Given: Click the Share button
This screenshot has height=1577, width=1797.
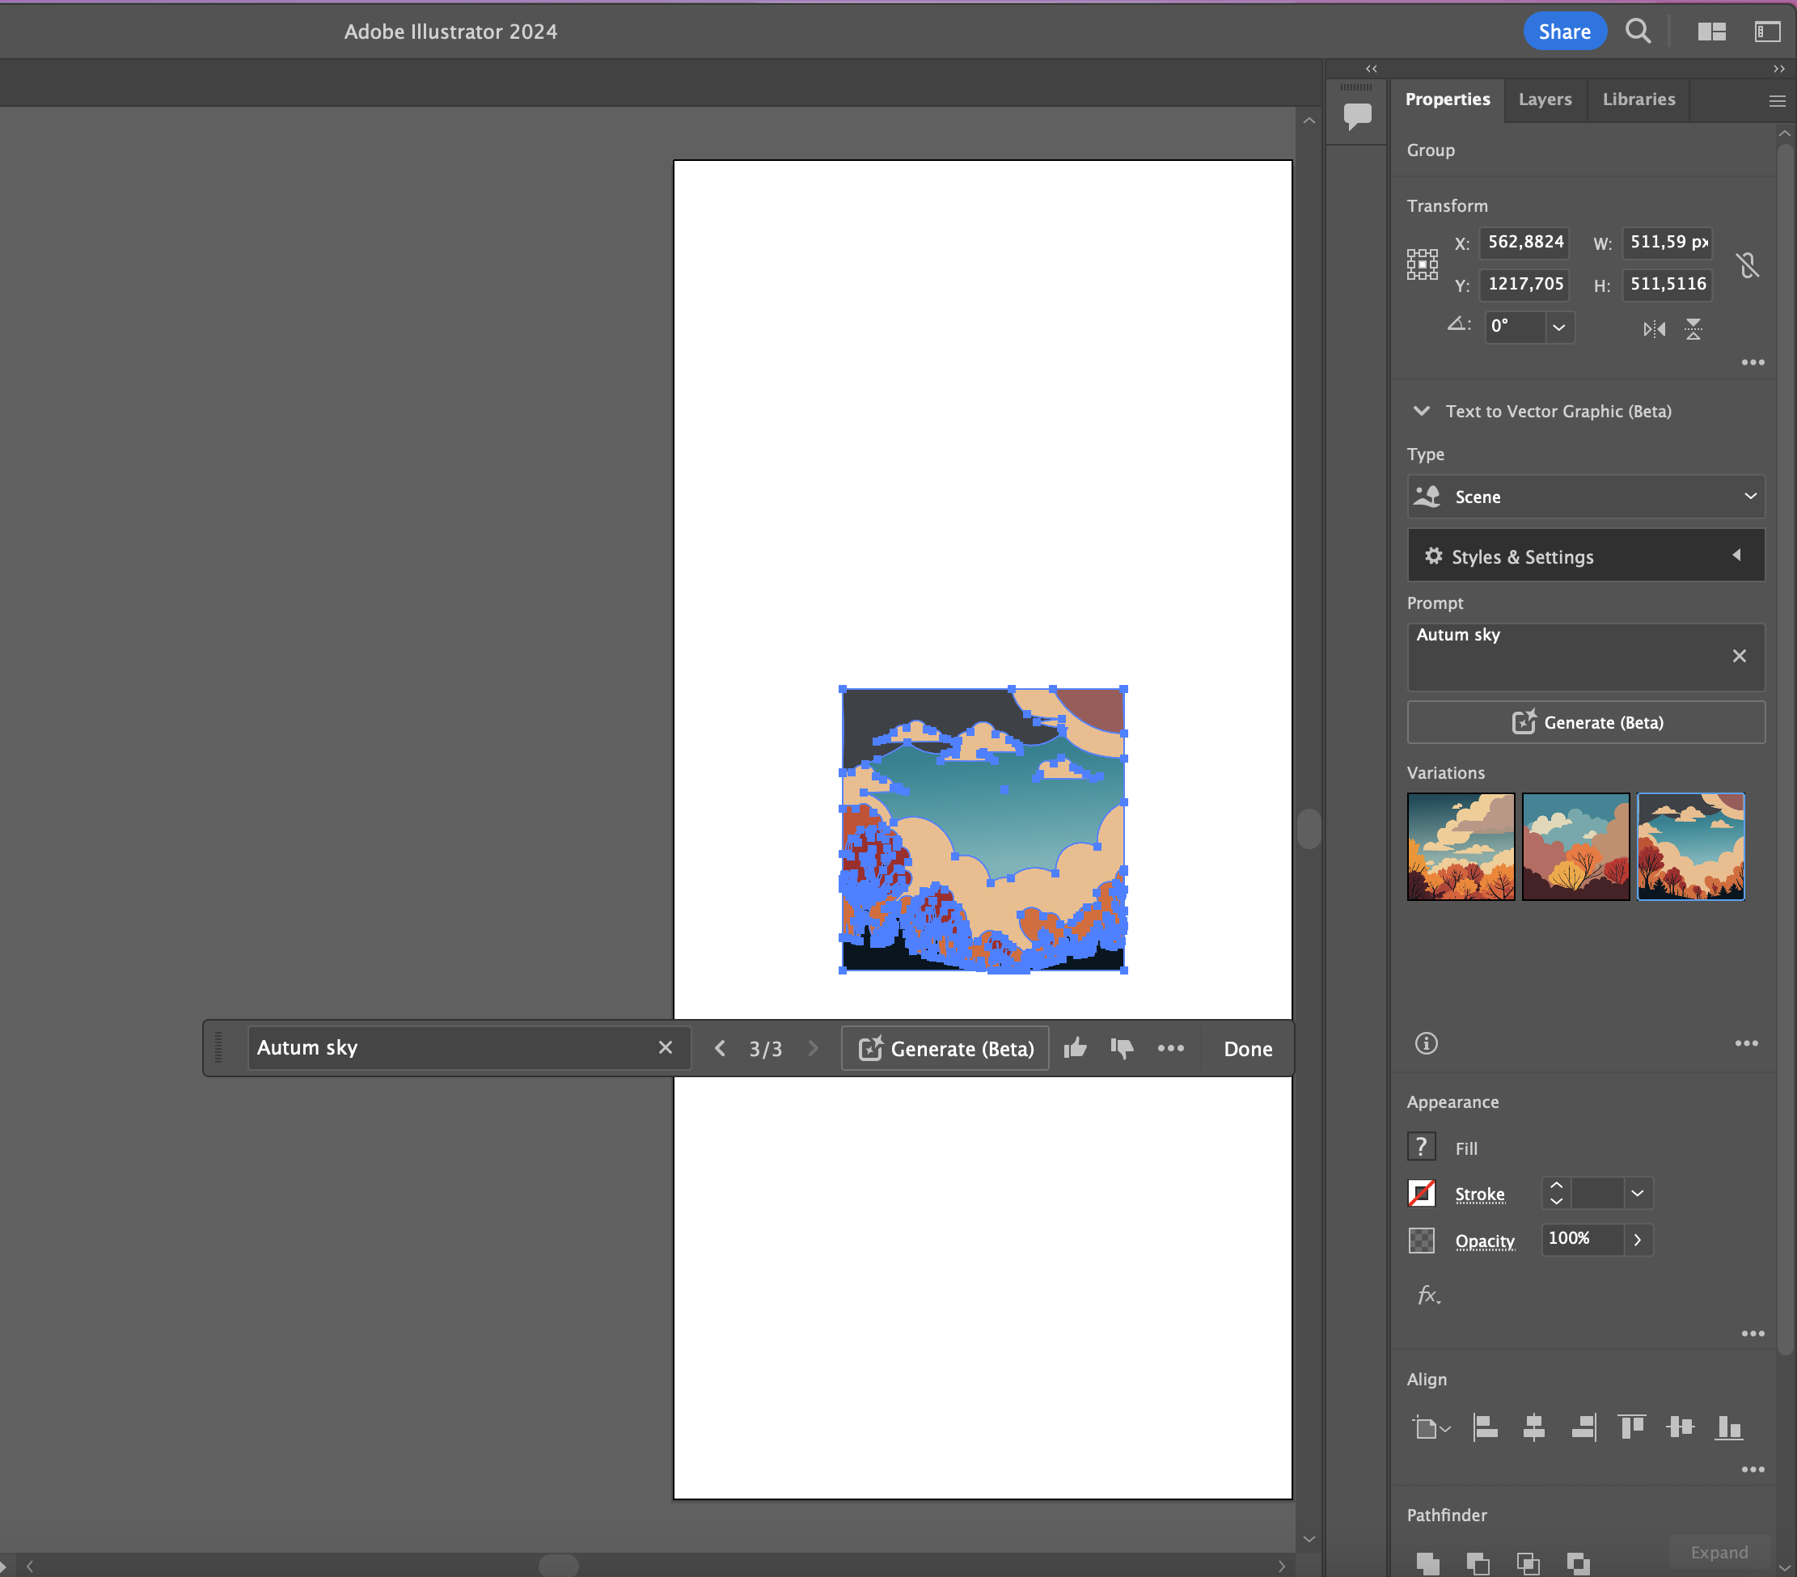Looking at the screenshot, I should pyautogui.click(x=1564, y=32).
